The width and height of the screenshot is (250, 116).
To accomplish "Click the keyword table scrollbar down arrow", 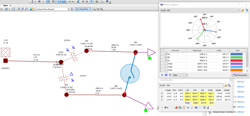I will (x=247, y=71).
